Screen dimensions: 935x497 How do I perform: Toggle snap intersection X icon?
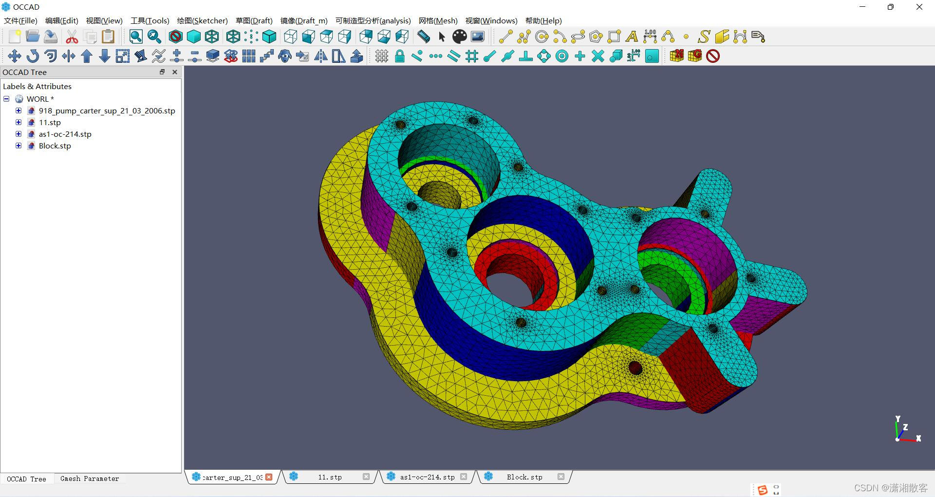click(598, 56)
